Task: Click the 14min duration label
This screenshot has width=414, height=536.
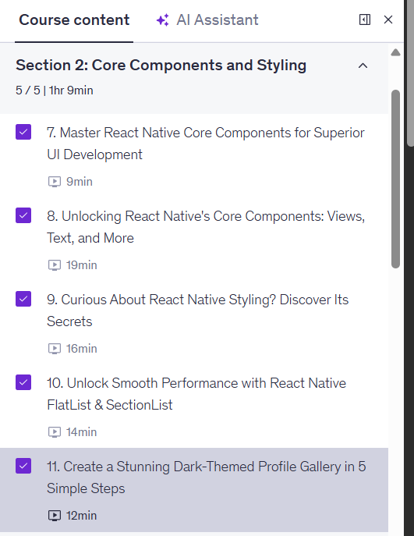Action: coord(82,431)
